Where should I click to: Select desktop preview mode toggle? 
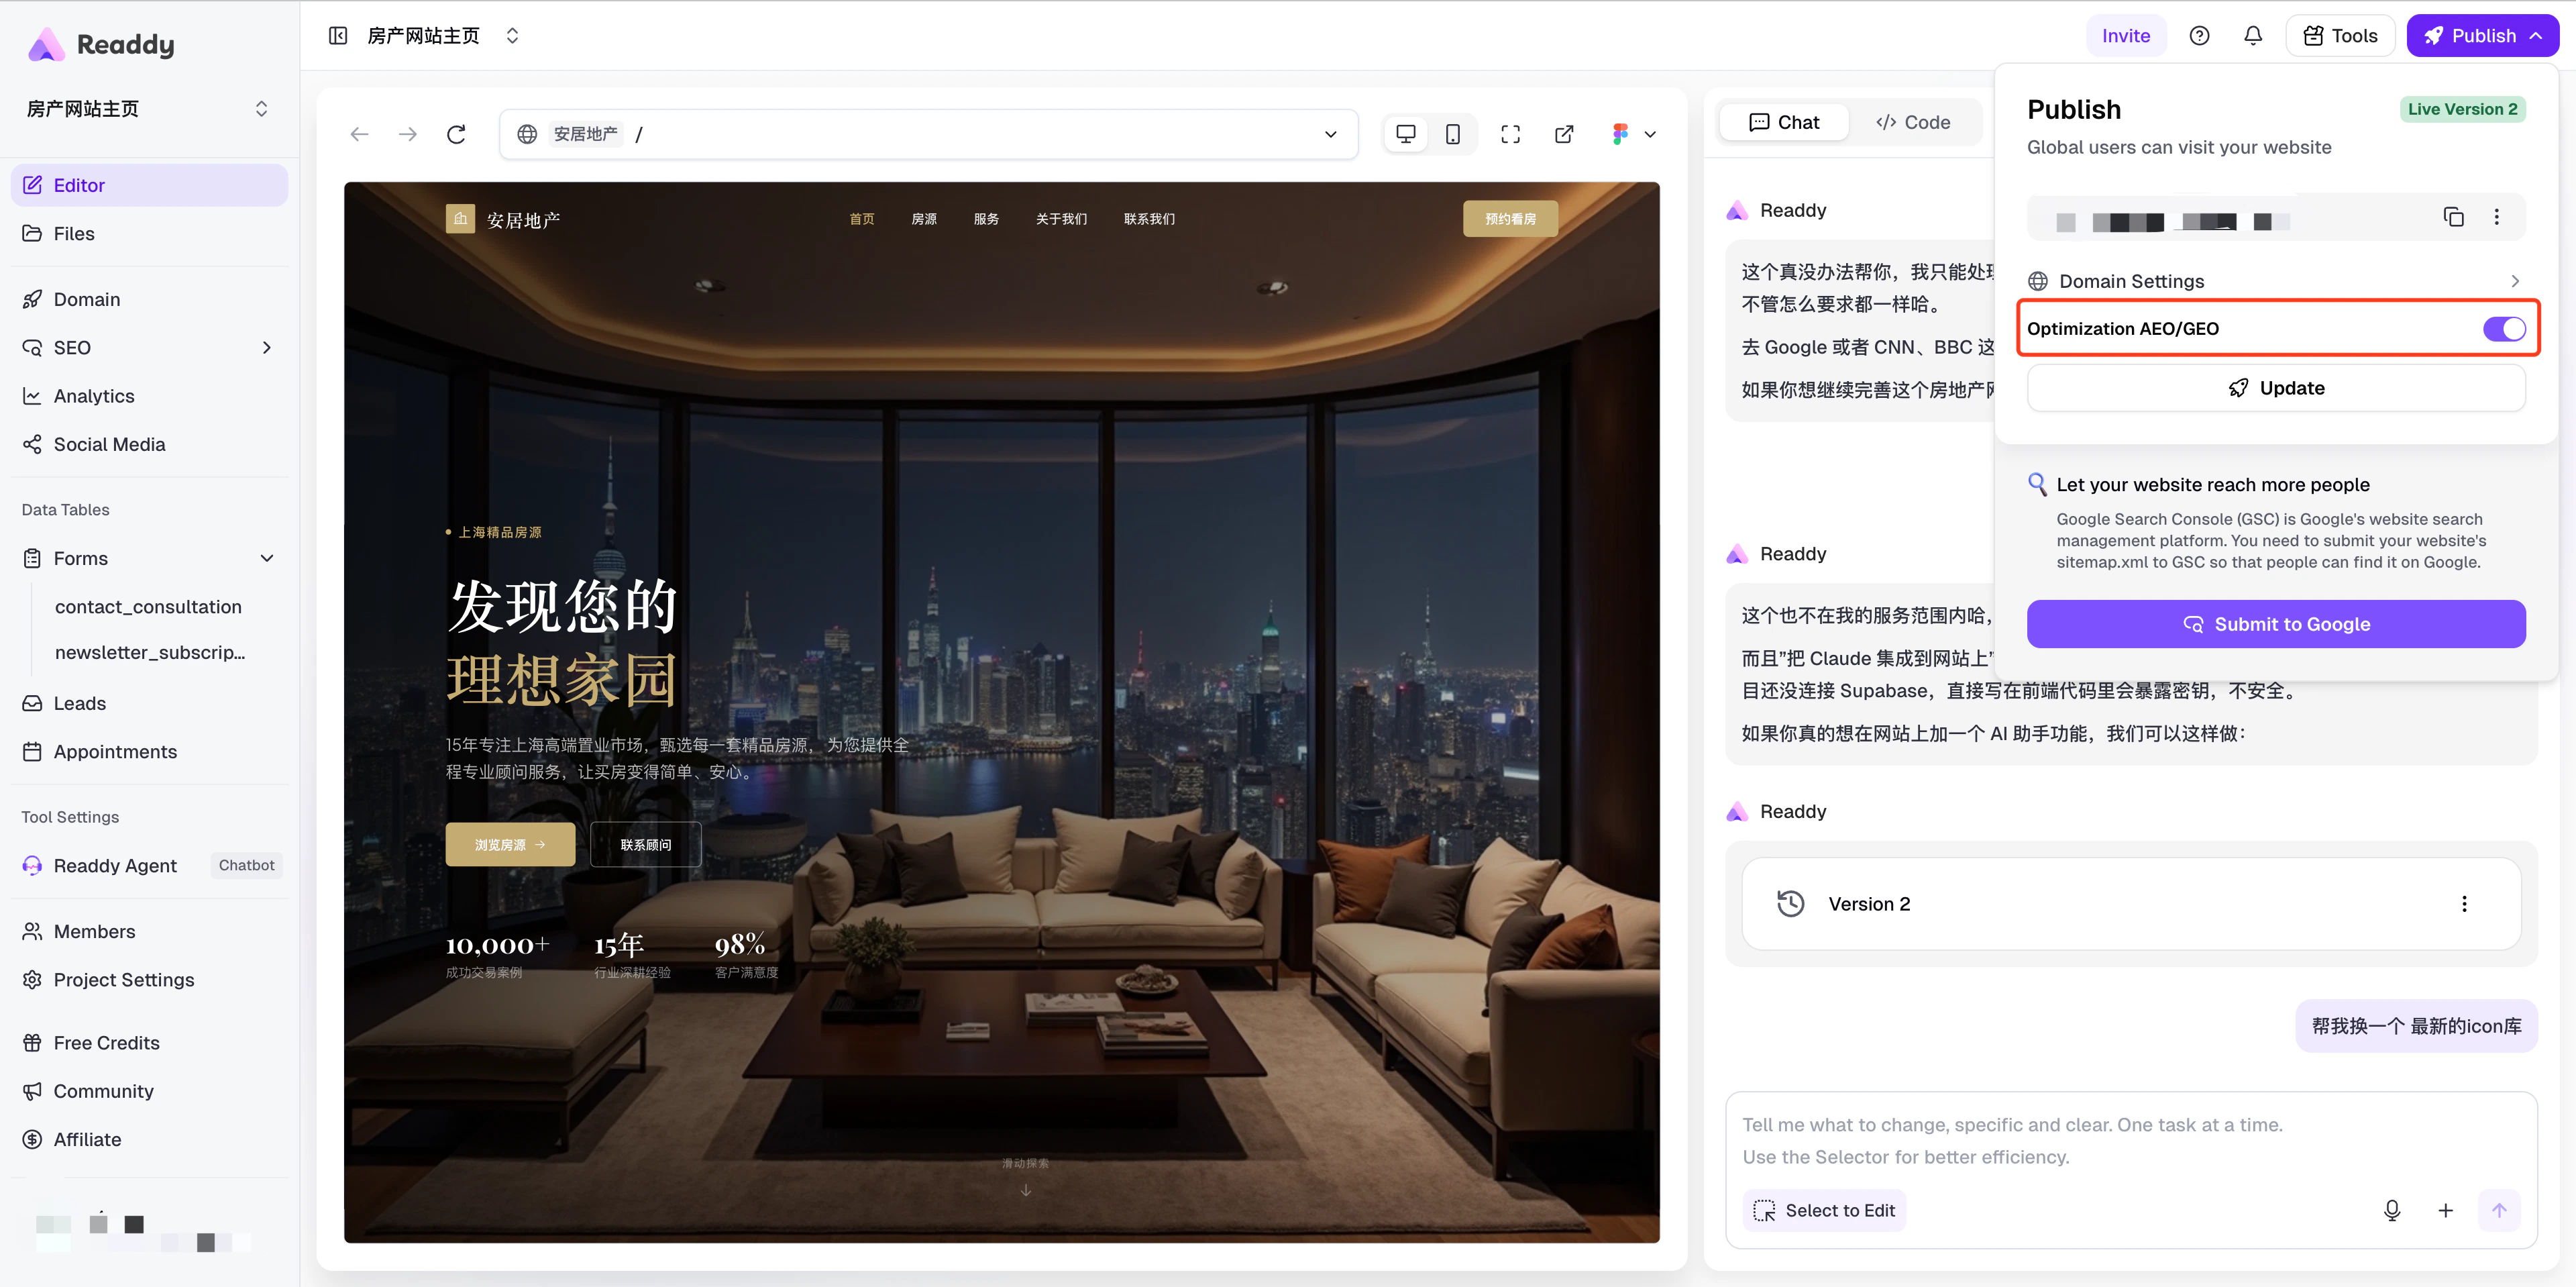pyautogui.click(x=1405, y=134)
